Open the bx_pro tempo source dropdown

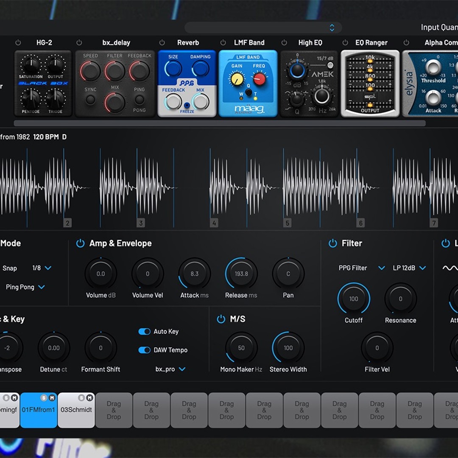click(x=170, y=369)
